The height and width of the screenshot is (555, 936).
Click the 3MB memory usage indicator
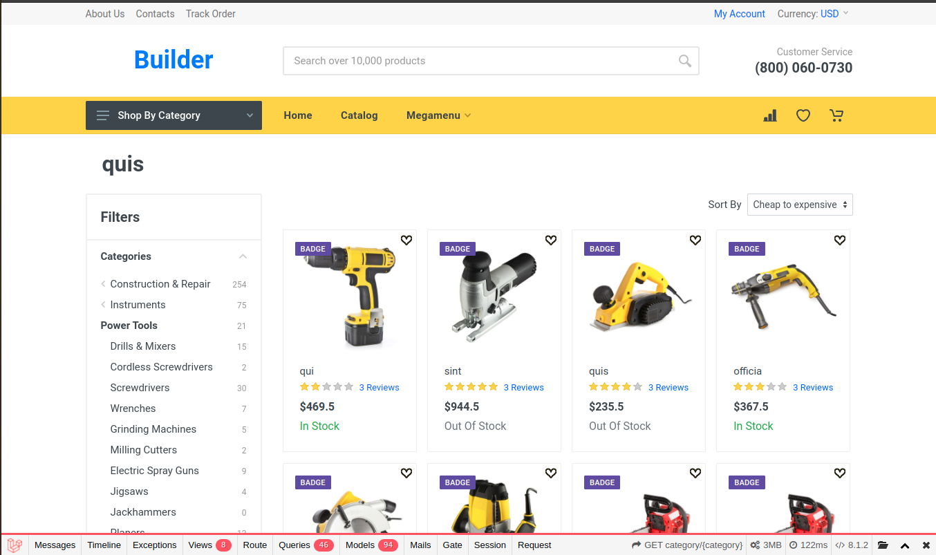[766, 545]
